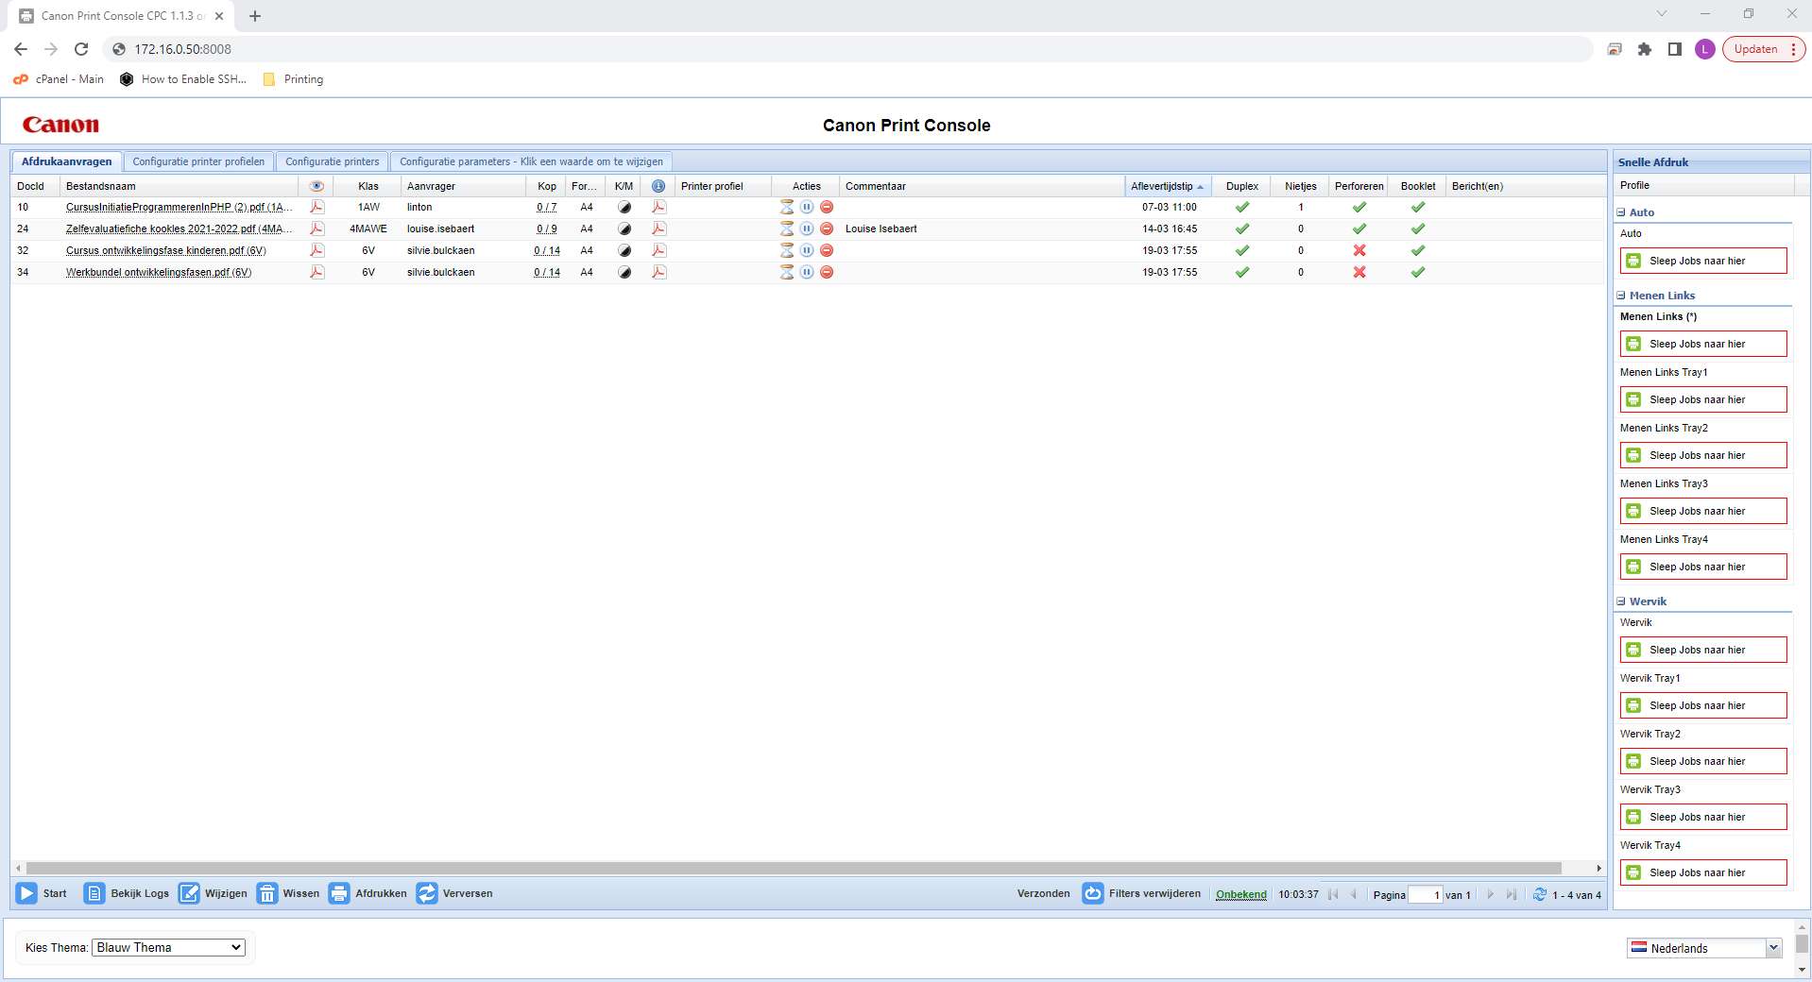Screen dimensions: 1812x982
Task: Pause the job with DocId 34
Action: [807, 272]
